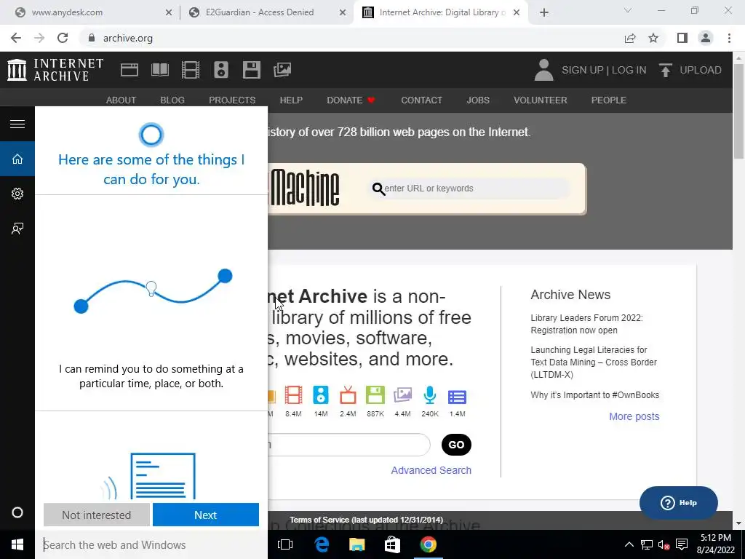Open Cortana feedback icon in sidebar
The image size is (745, 559).
tap(17, 229)
